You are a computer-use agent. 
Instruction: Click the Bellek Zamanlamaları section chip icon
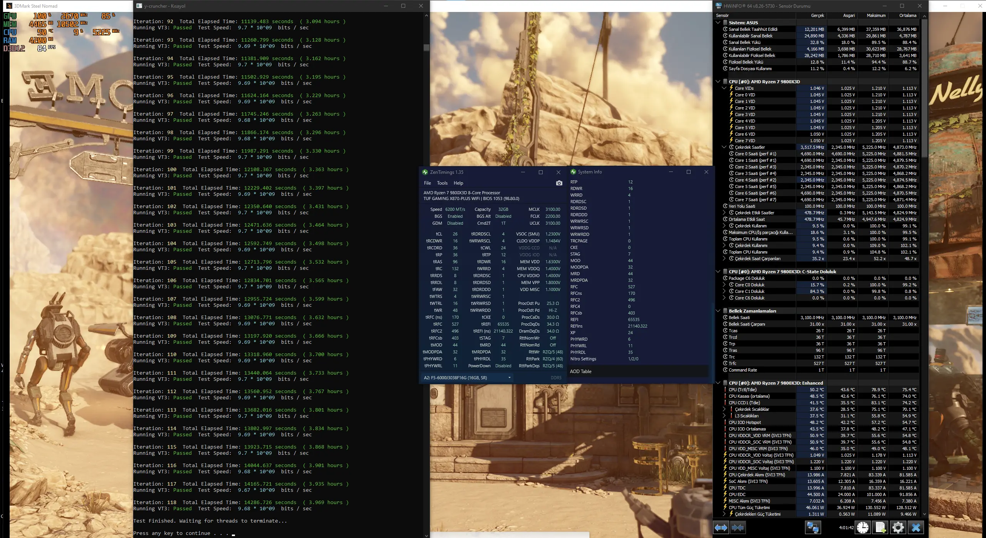[x=725, y=311]
